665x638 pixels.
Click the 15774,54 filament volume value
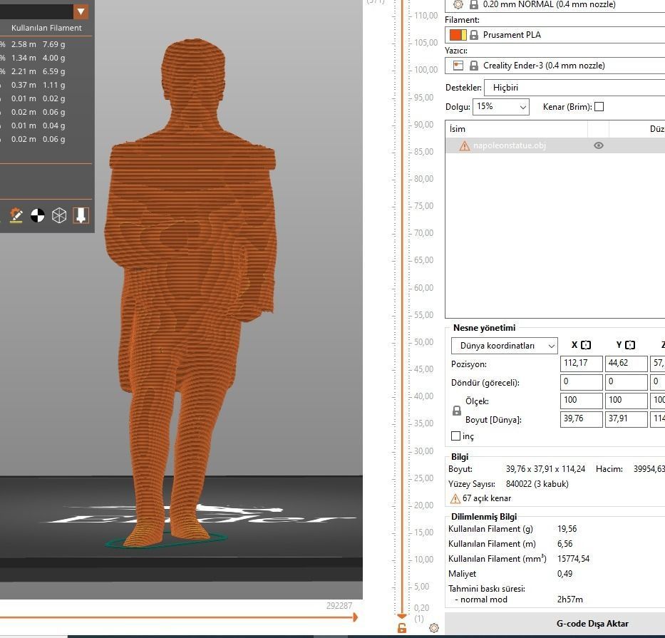click(x=573, y=559)
